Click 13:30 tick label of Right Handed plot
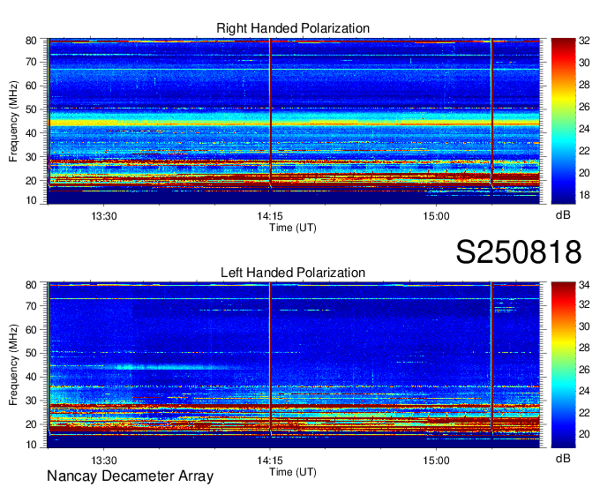 tap(104, 216)
